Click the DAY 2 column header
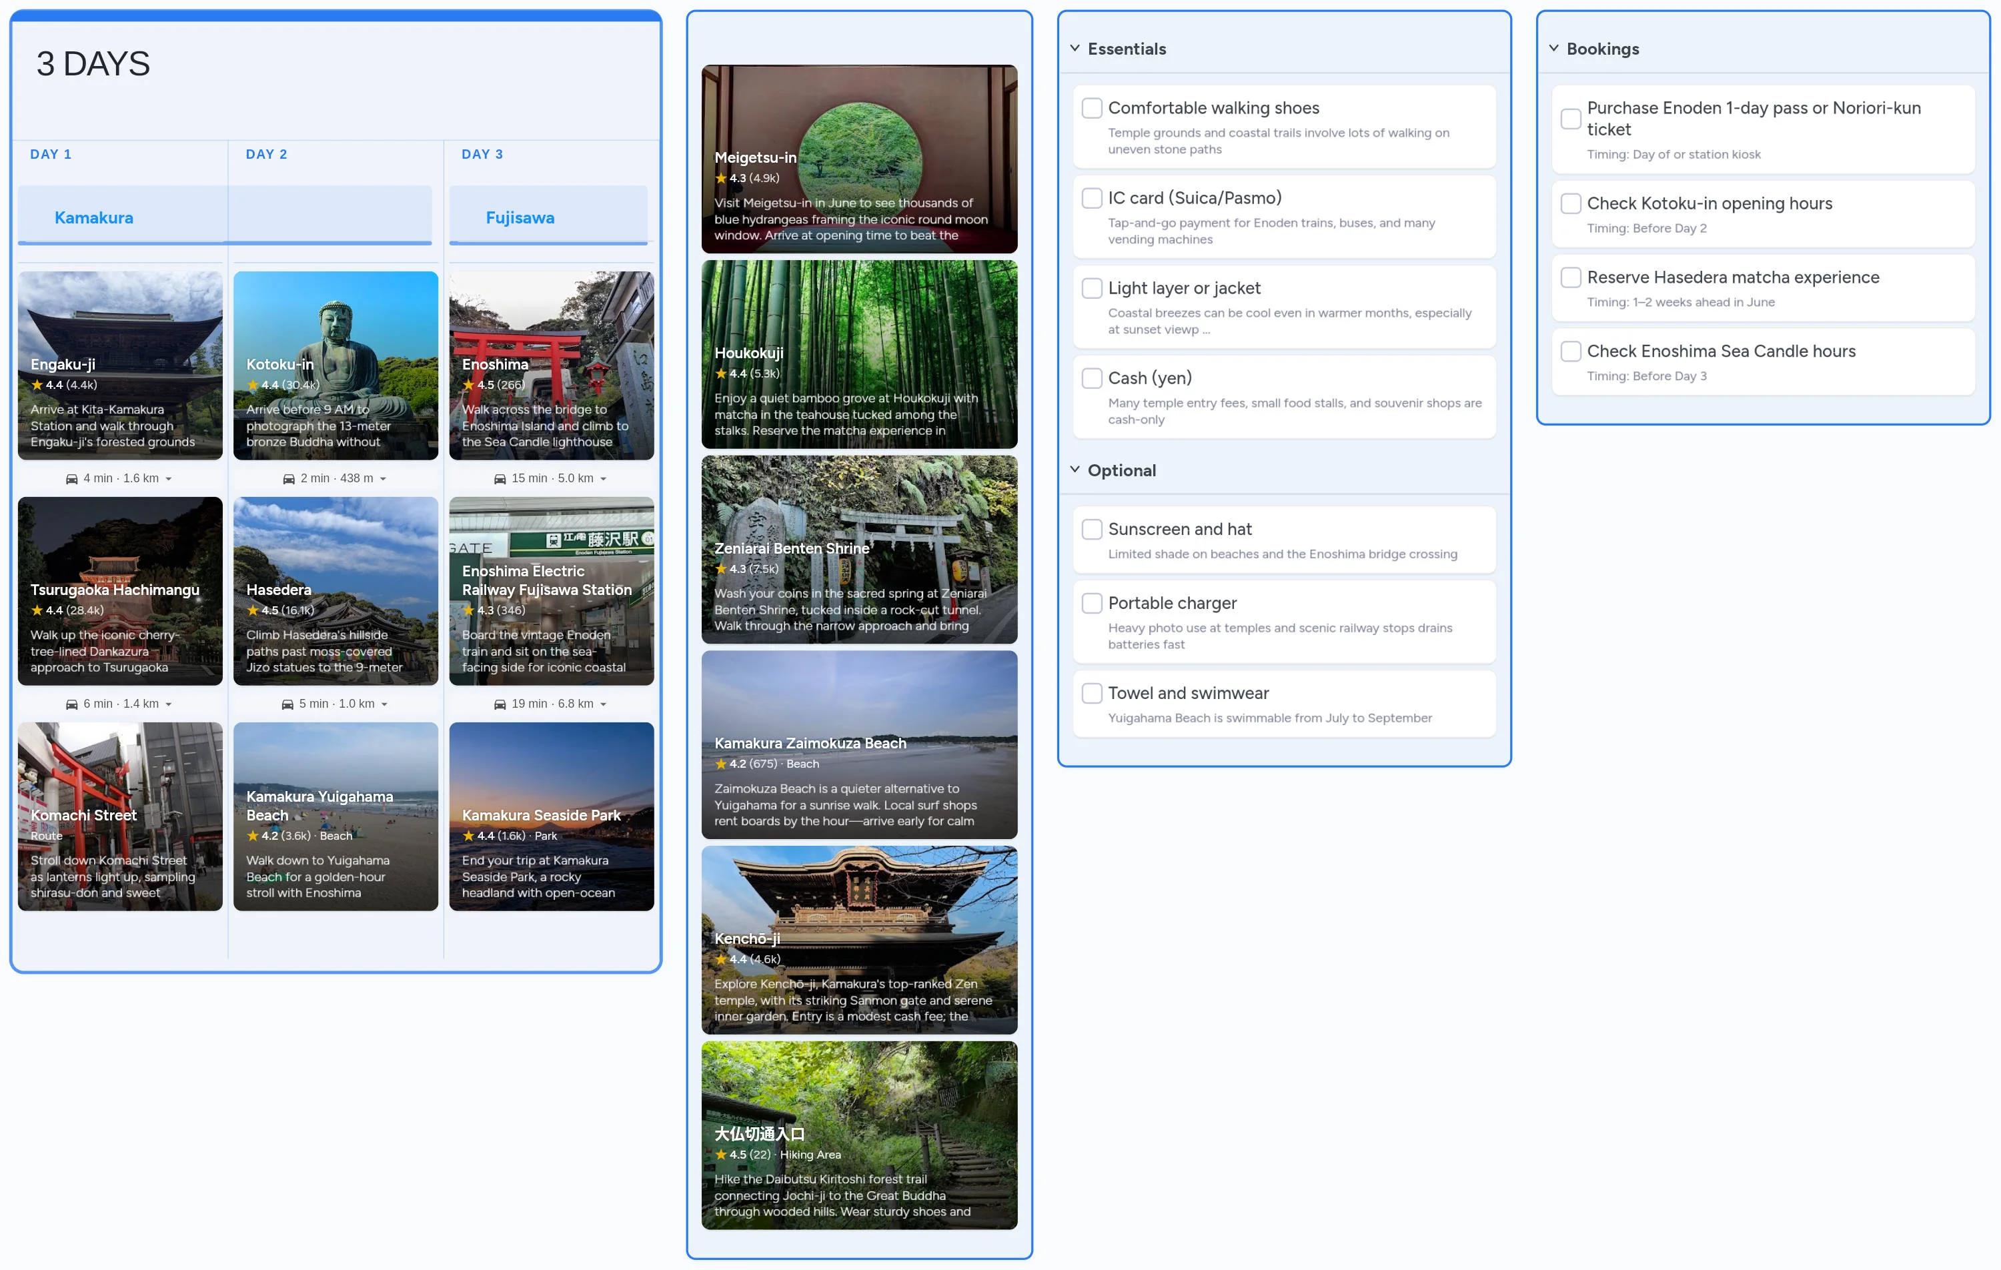This screenshot has height=1270, width=2001. click(267, 154)
